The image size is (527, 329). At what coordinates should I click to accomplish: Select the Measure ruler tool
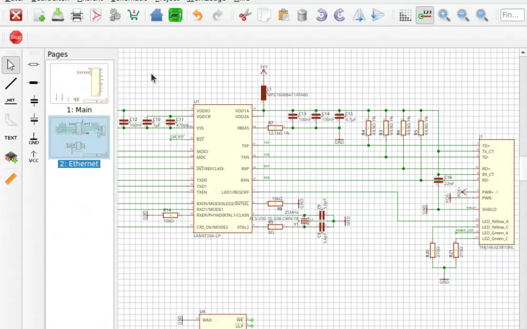[11, 178]
